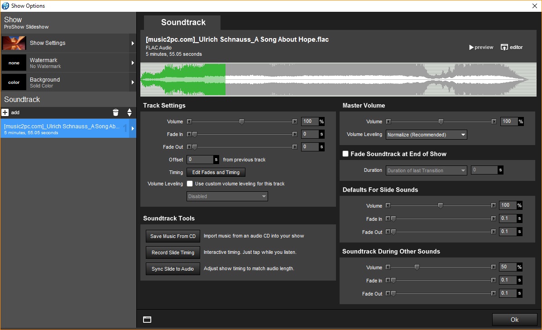This screenshot has width=542, height=330.
Task: Click Master Volume percent field
Action: coord(509,121)
